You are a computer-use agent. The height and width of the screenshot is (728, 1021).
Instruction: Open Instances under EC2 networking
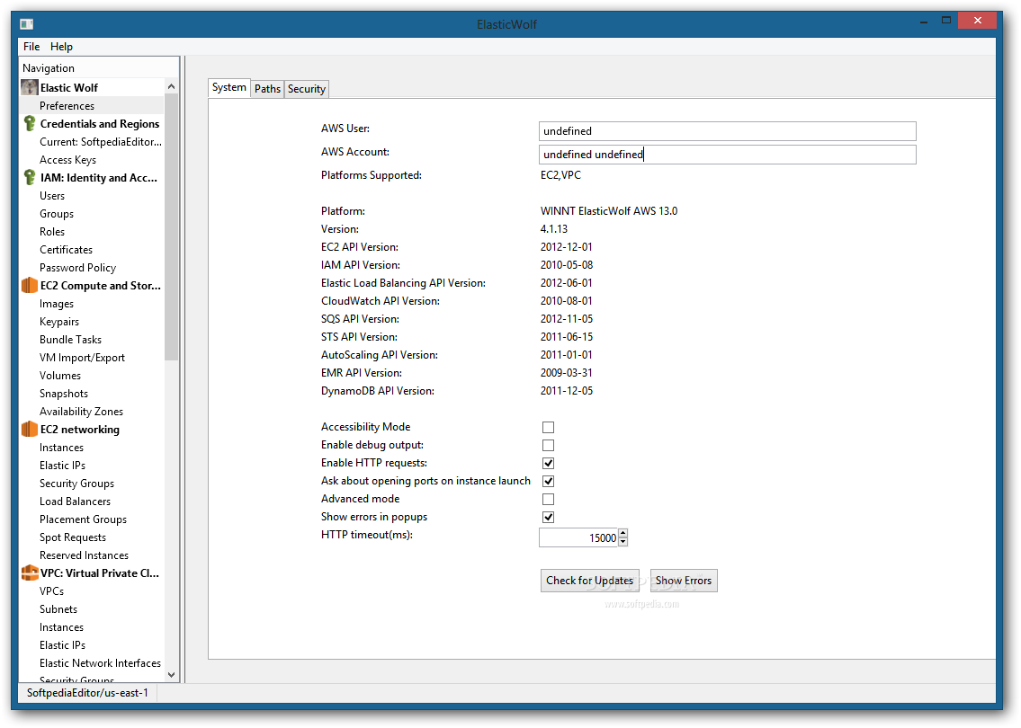(x=61, y=448)
